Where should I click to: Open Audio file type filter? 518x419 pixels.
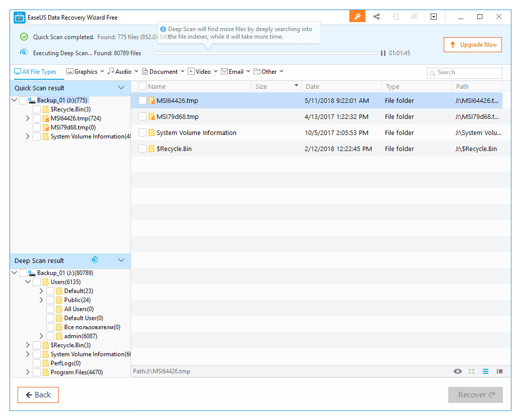[x=123, y=72]
